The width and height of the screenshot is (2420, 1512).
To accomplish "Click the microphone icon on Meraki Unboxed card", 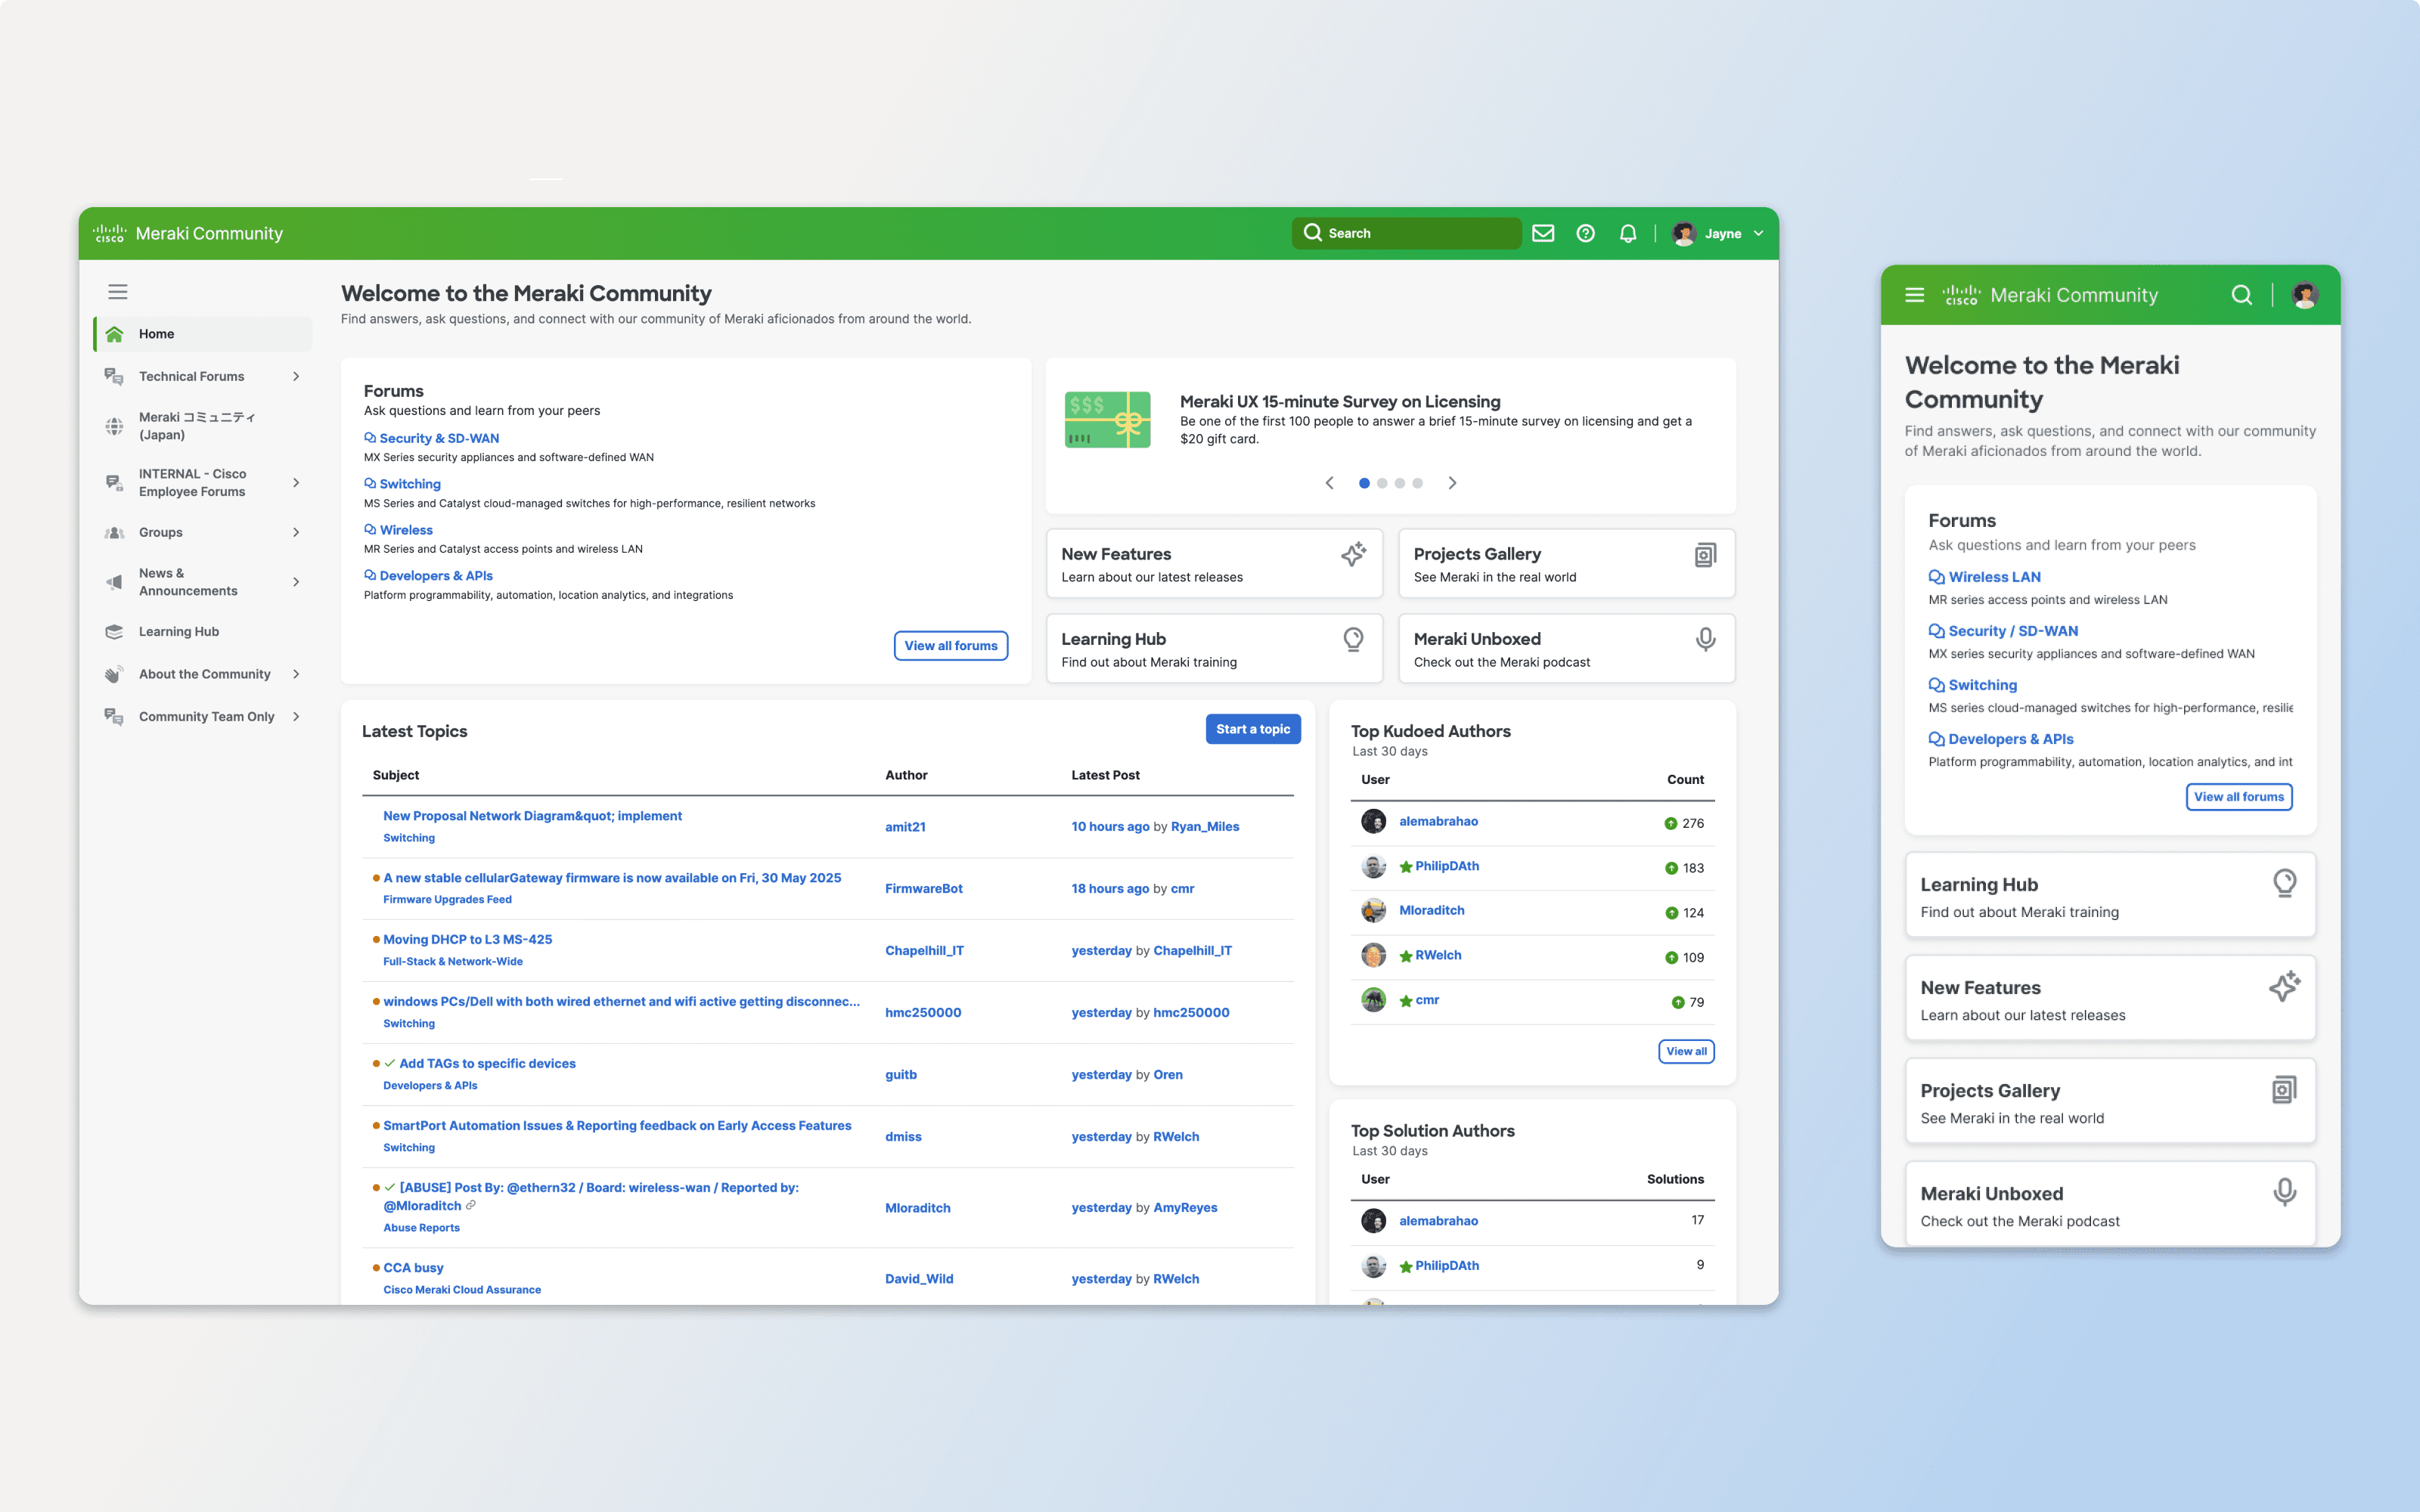I will (1705, 639).
